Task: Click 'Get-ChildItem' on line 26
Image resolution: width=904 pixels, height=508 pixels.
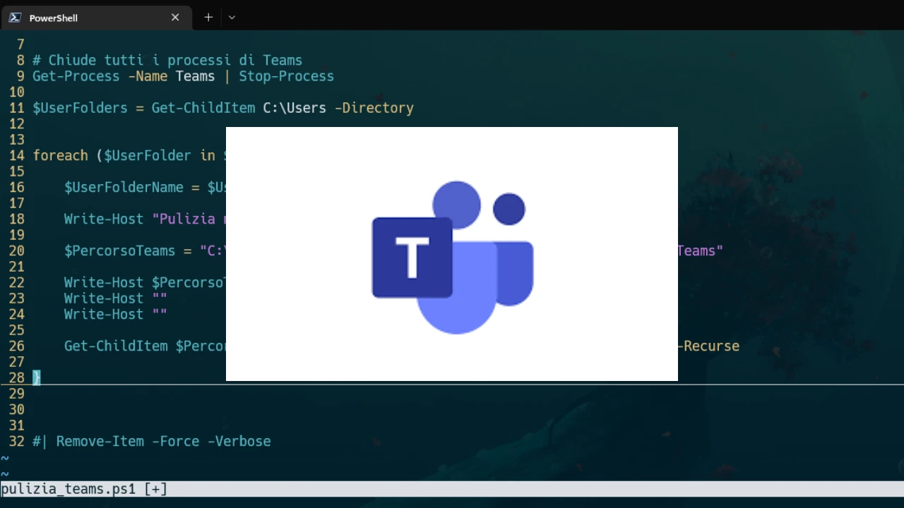Action: pyautogui.click(x=116, y=346)
